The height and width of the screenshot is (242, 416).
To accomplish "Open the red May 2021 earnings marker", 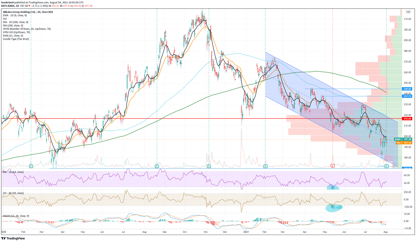I will point(333,166).
